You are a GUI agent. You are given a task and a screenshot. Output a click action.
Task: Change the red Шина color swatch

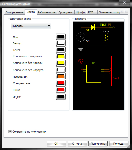tap(61, 89)
